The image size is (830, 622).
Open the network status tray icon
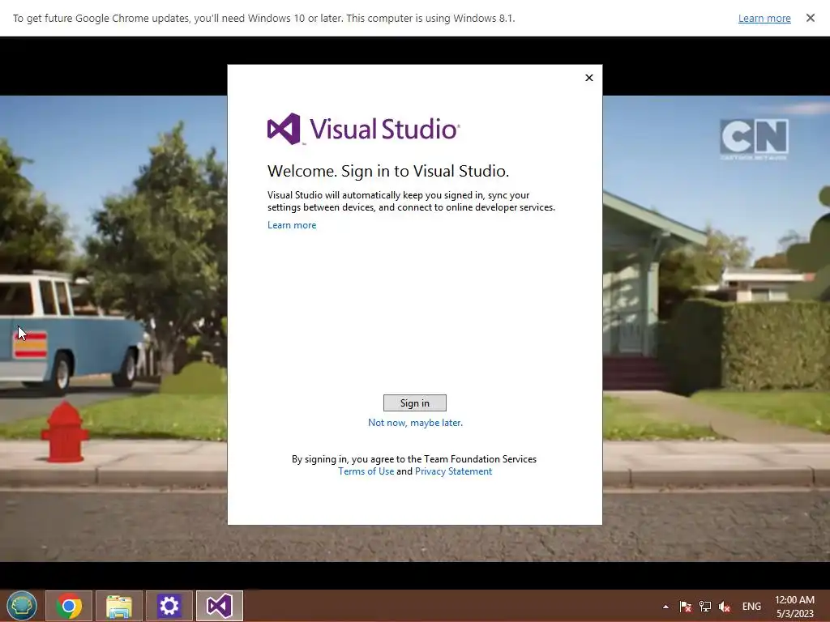pos(705,607)
